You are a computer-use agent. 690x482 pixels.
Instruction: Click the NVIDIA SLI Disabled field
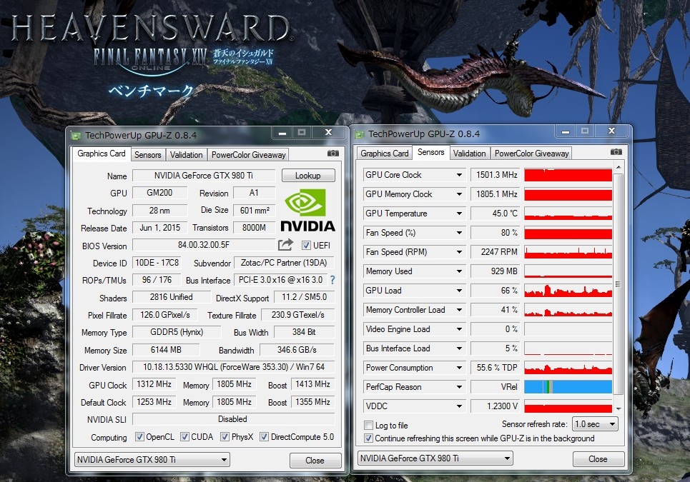click(x=233, y=419)
